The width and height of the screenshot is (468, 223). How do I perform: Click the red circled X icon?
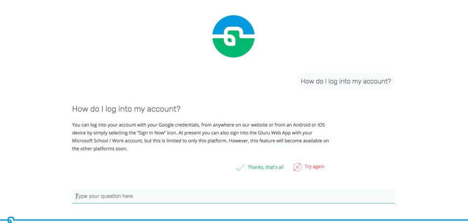click(x=297, y=167)
